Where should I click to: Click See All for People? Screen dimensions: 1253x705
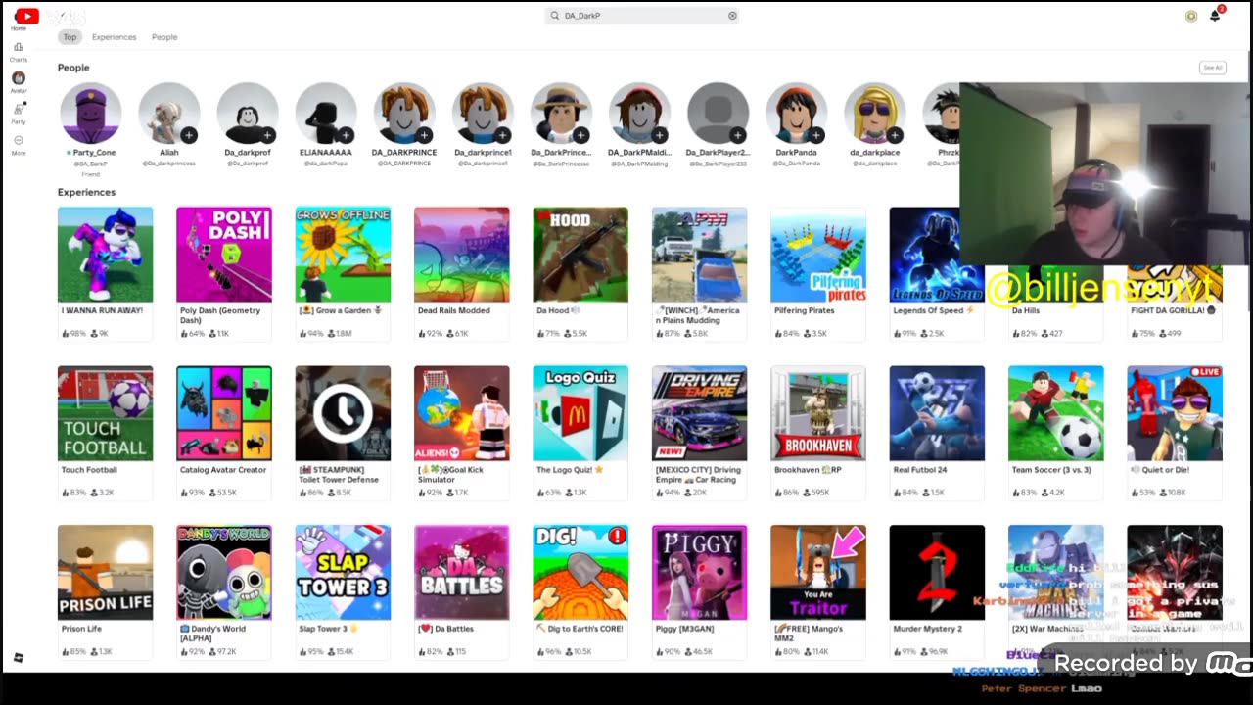click(1212, 68)
